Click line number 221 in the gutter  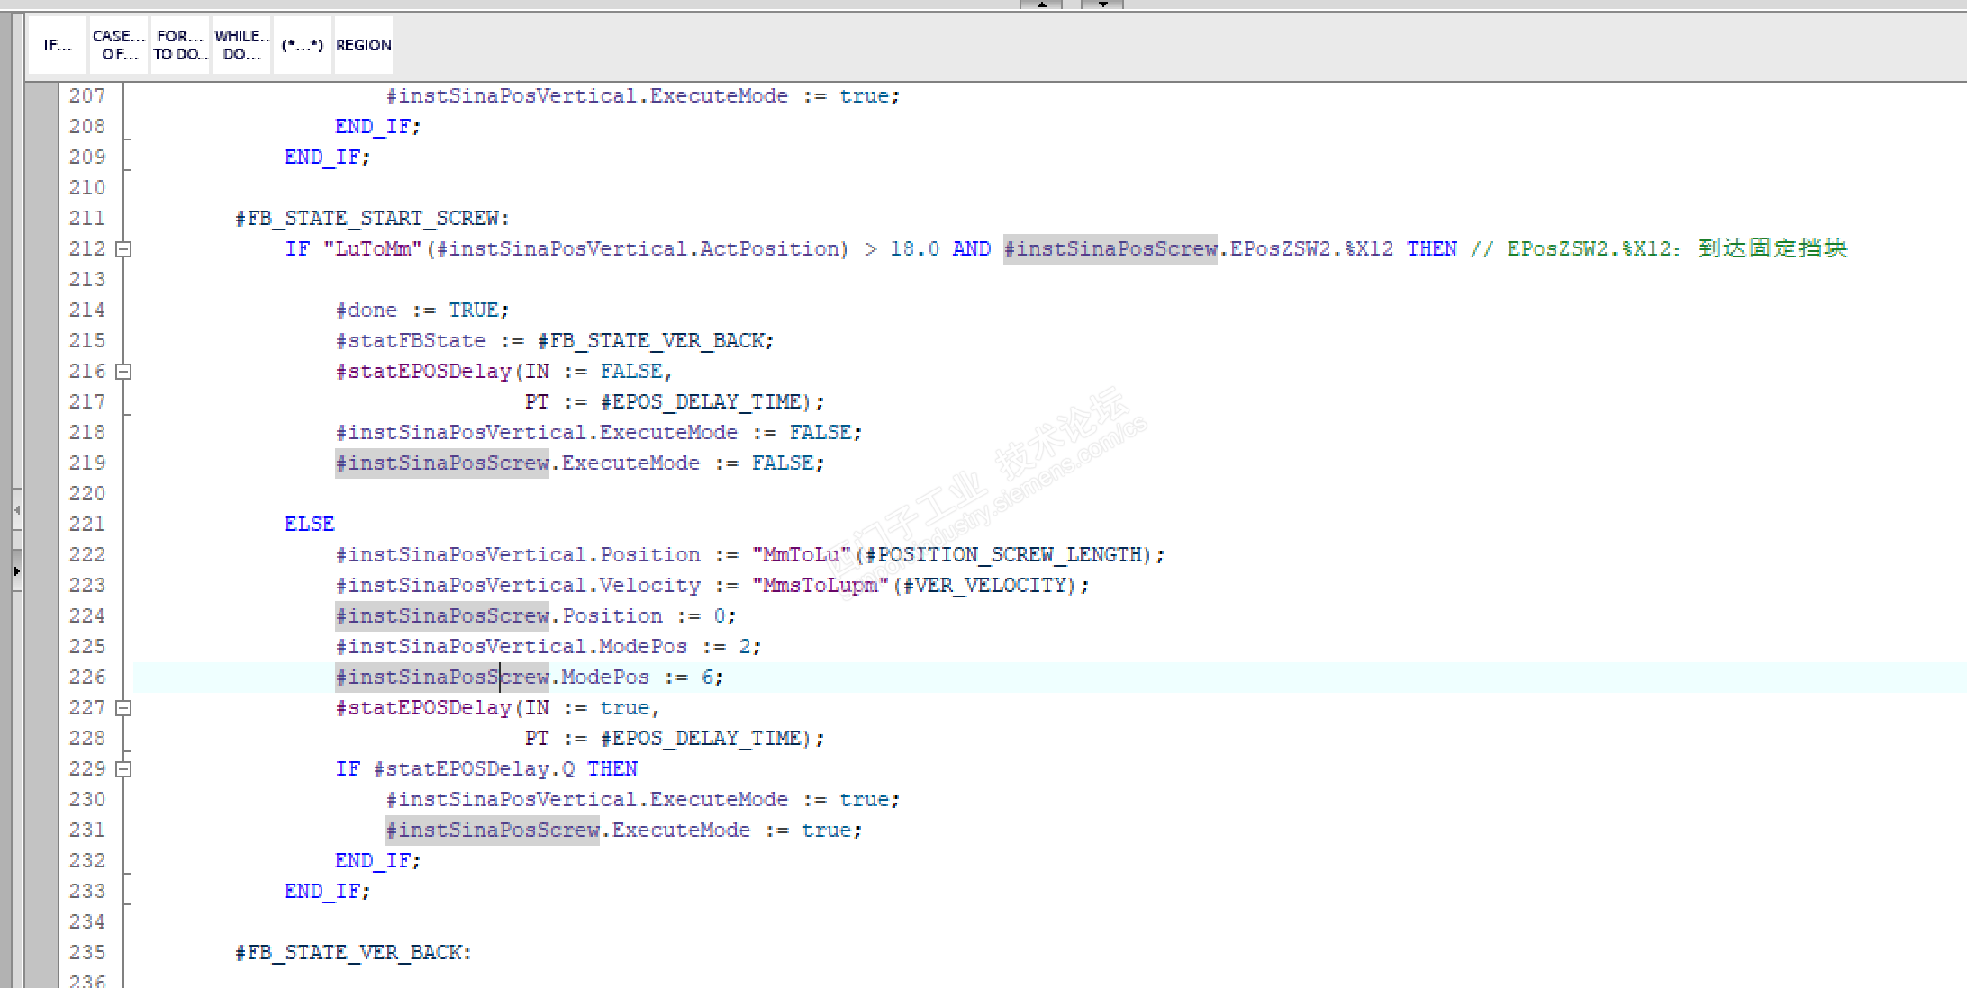87,524
